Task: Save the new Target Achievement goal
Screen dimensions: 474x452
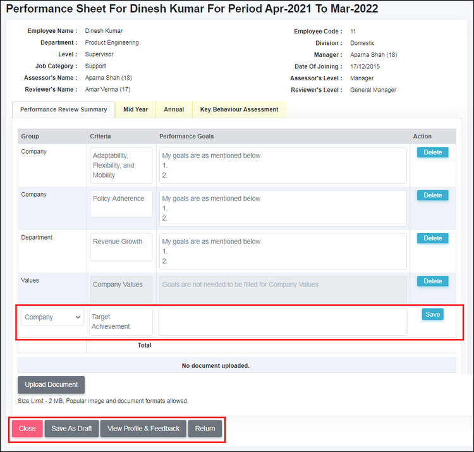Action: 432,314
